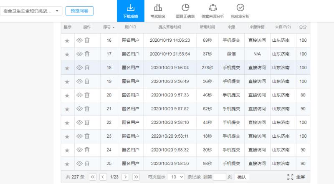Screen dimensions: 334x184
Task: Open the 下载成绩 tab
Action: click(131, 11)
